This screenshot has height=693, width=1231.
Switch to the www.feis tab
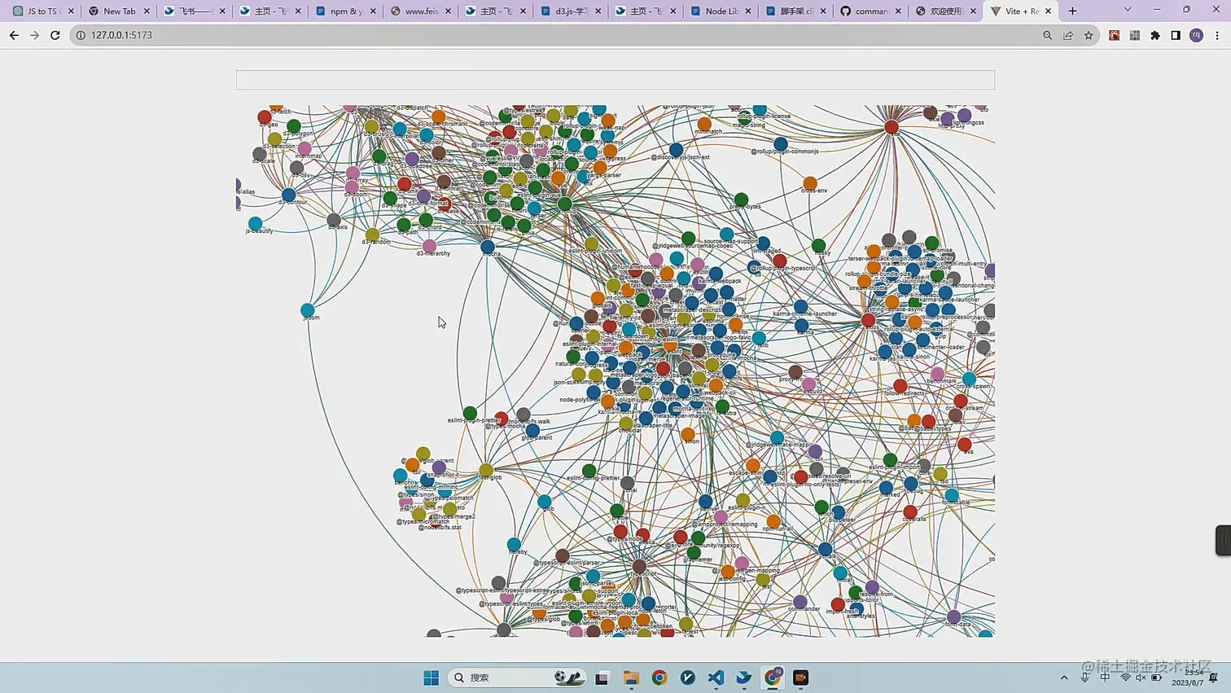(x=419, y=11)
